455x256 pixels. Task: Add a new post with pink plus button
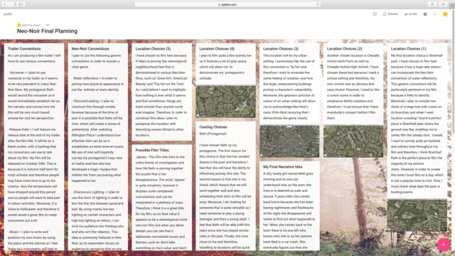[x=444, y=245]
